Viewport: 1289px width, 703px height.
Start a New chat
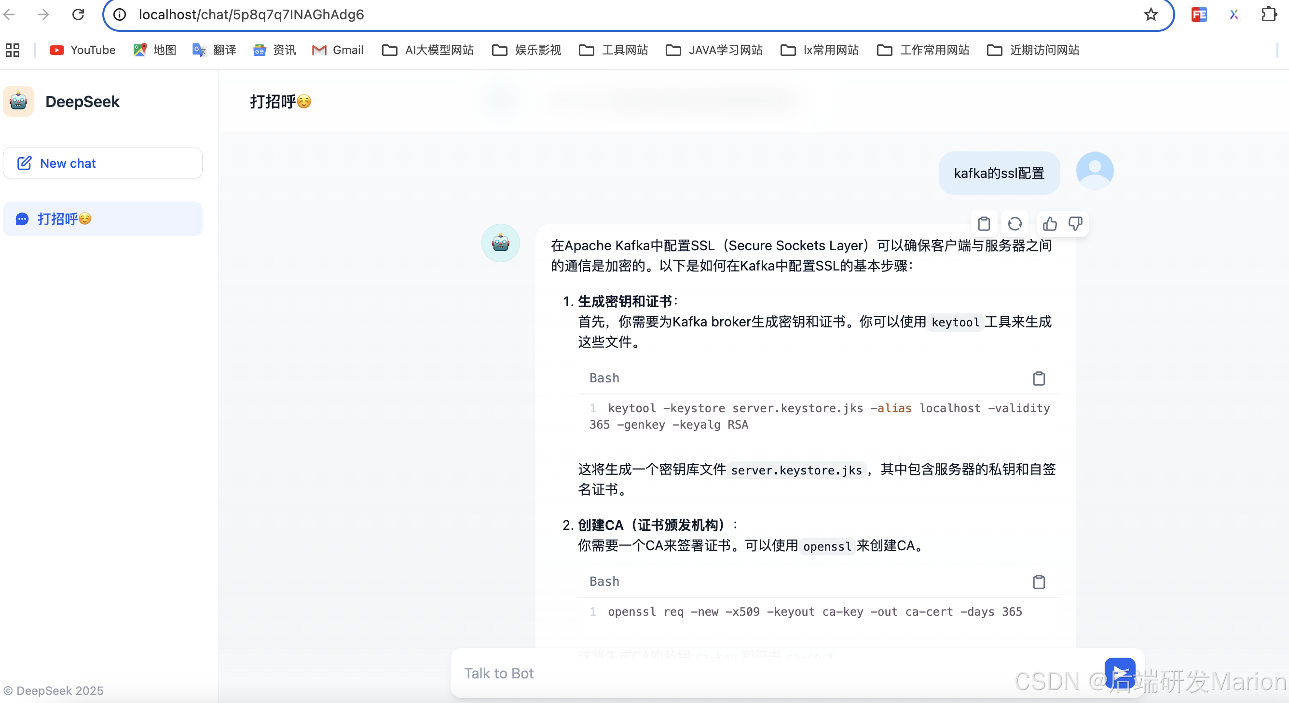coord(103,163)
